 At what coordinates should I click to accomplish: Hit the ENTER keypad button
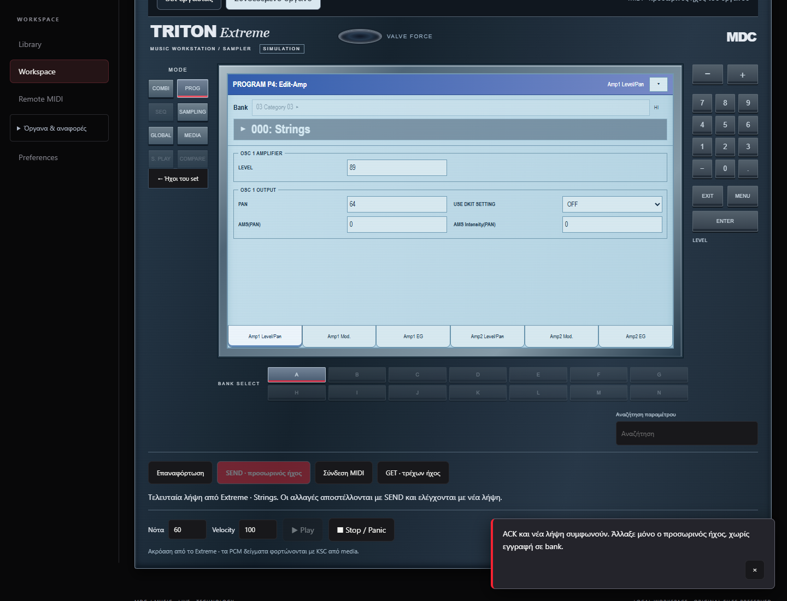click(725, 221)
